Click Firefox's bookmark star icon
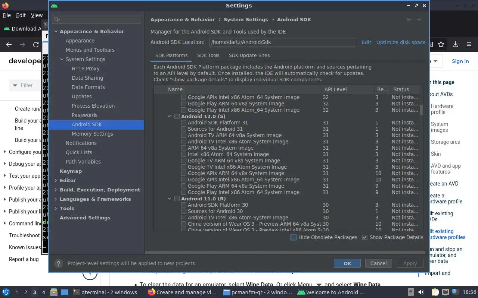The height and width of the screenshot is (298, 478). (x=441, y=44)
